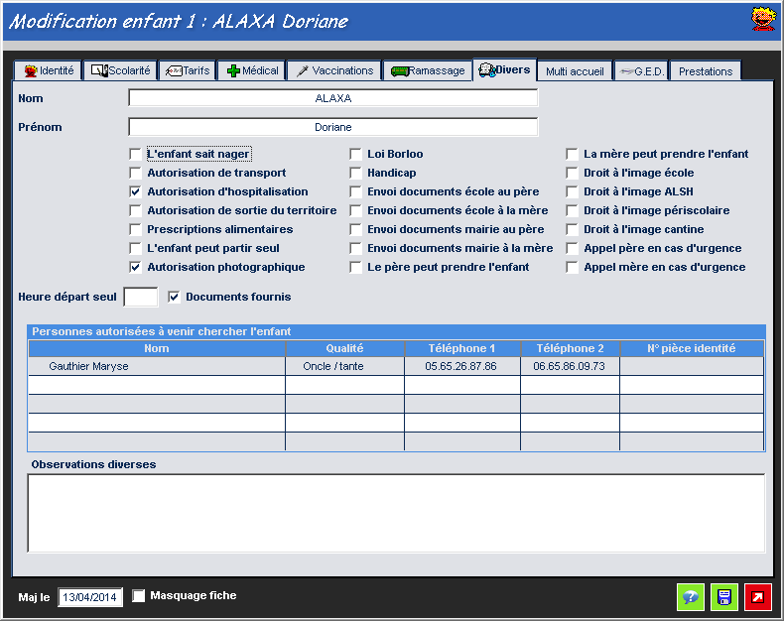
Task: Open the Multi accueil tab
Action: click(x=574, y=71)
